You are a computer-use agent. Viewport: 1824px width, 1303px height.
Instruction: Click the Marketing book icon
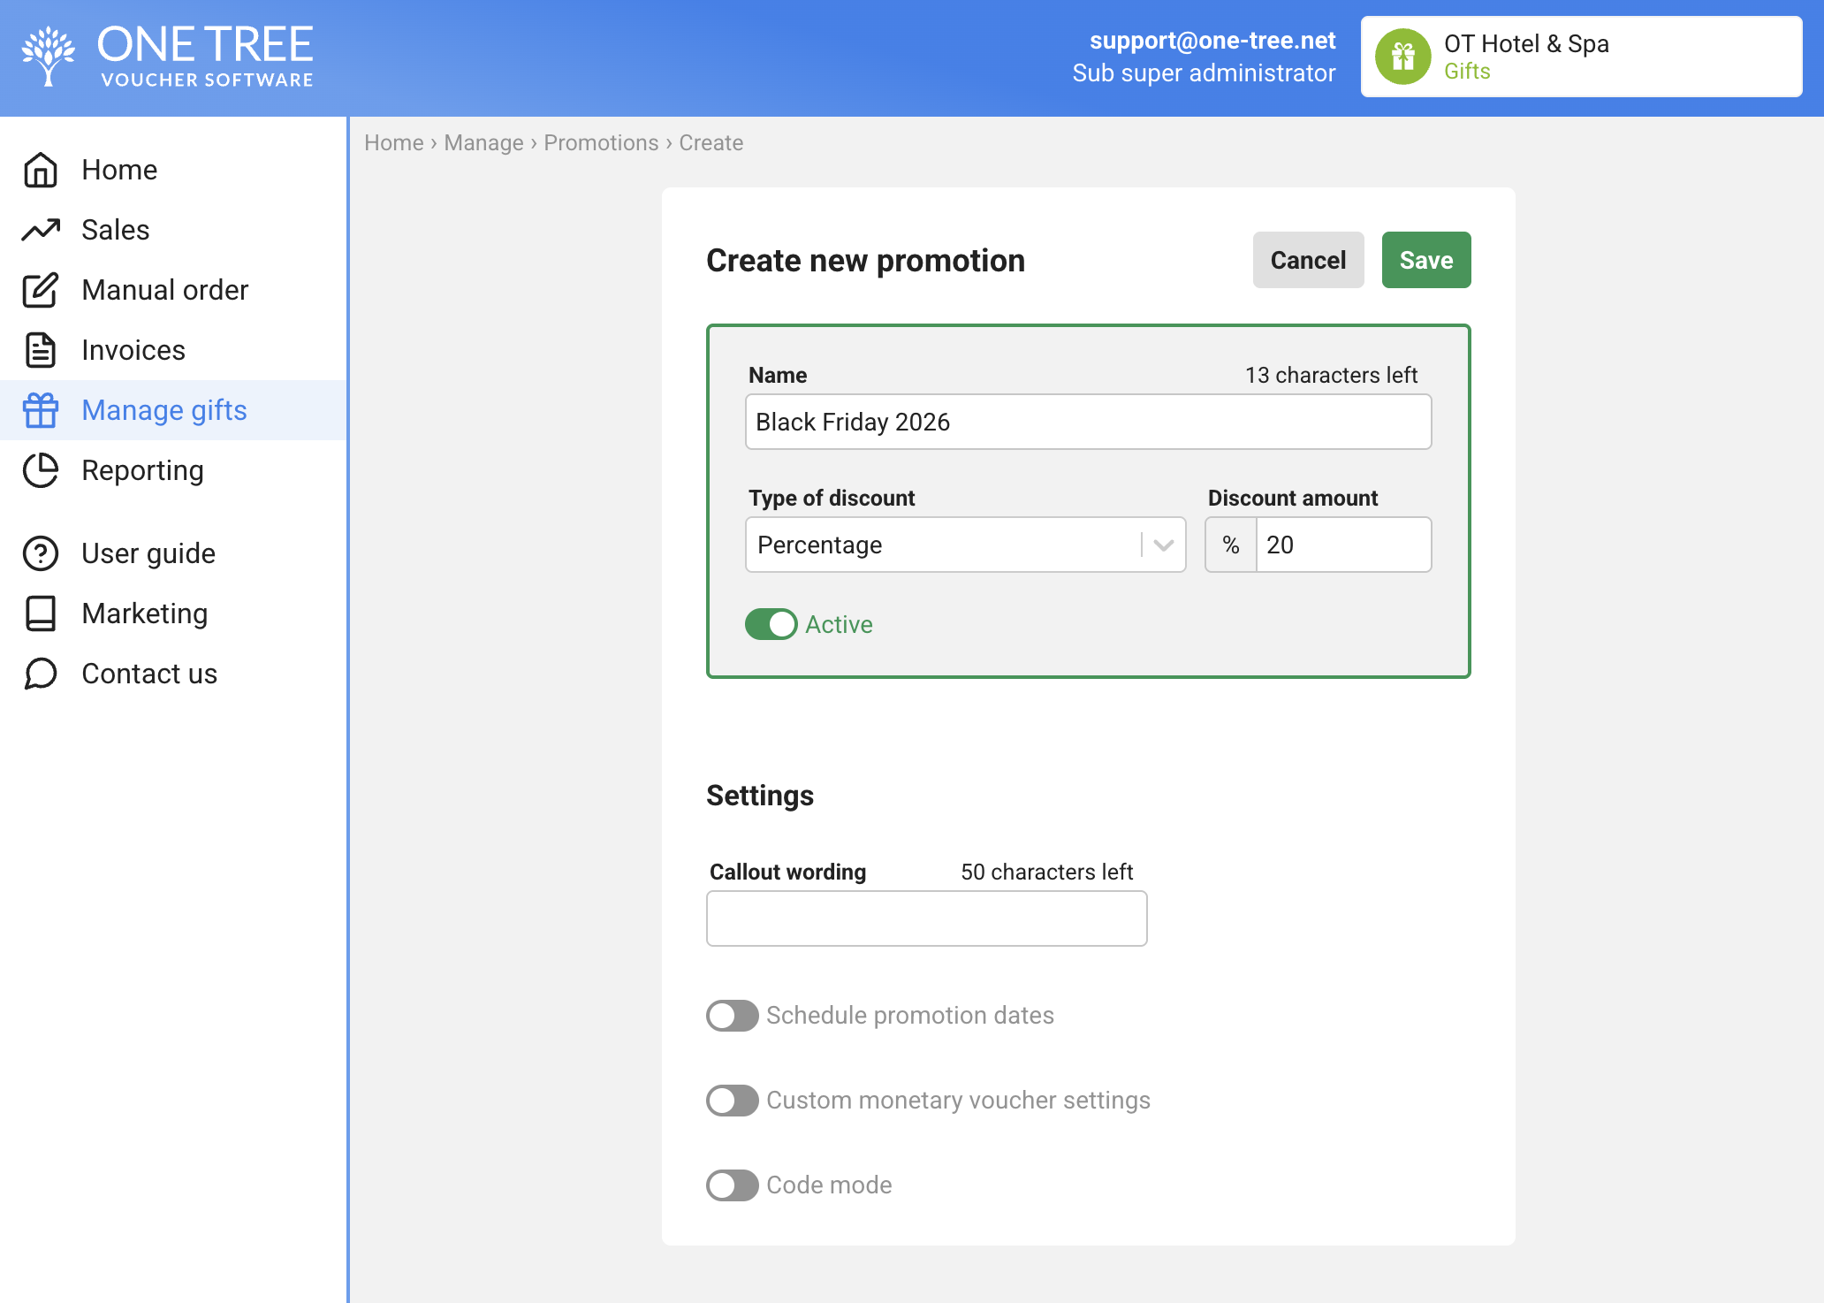tap(41, 613)
